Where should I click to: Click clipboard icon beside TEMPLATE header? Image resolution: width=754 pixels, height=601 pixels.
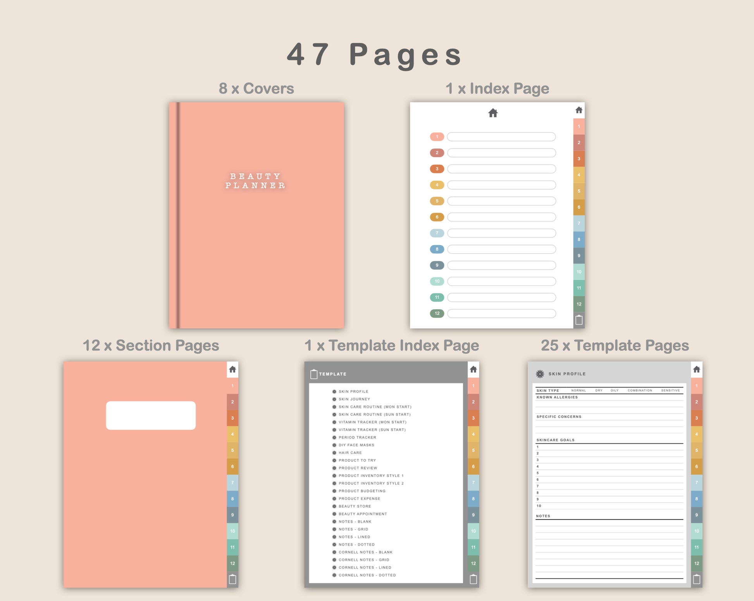pos(314,374)
